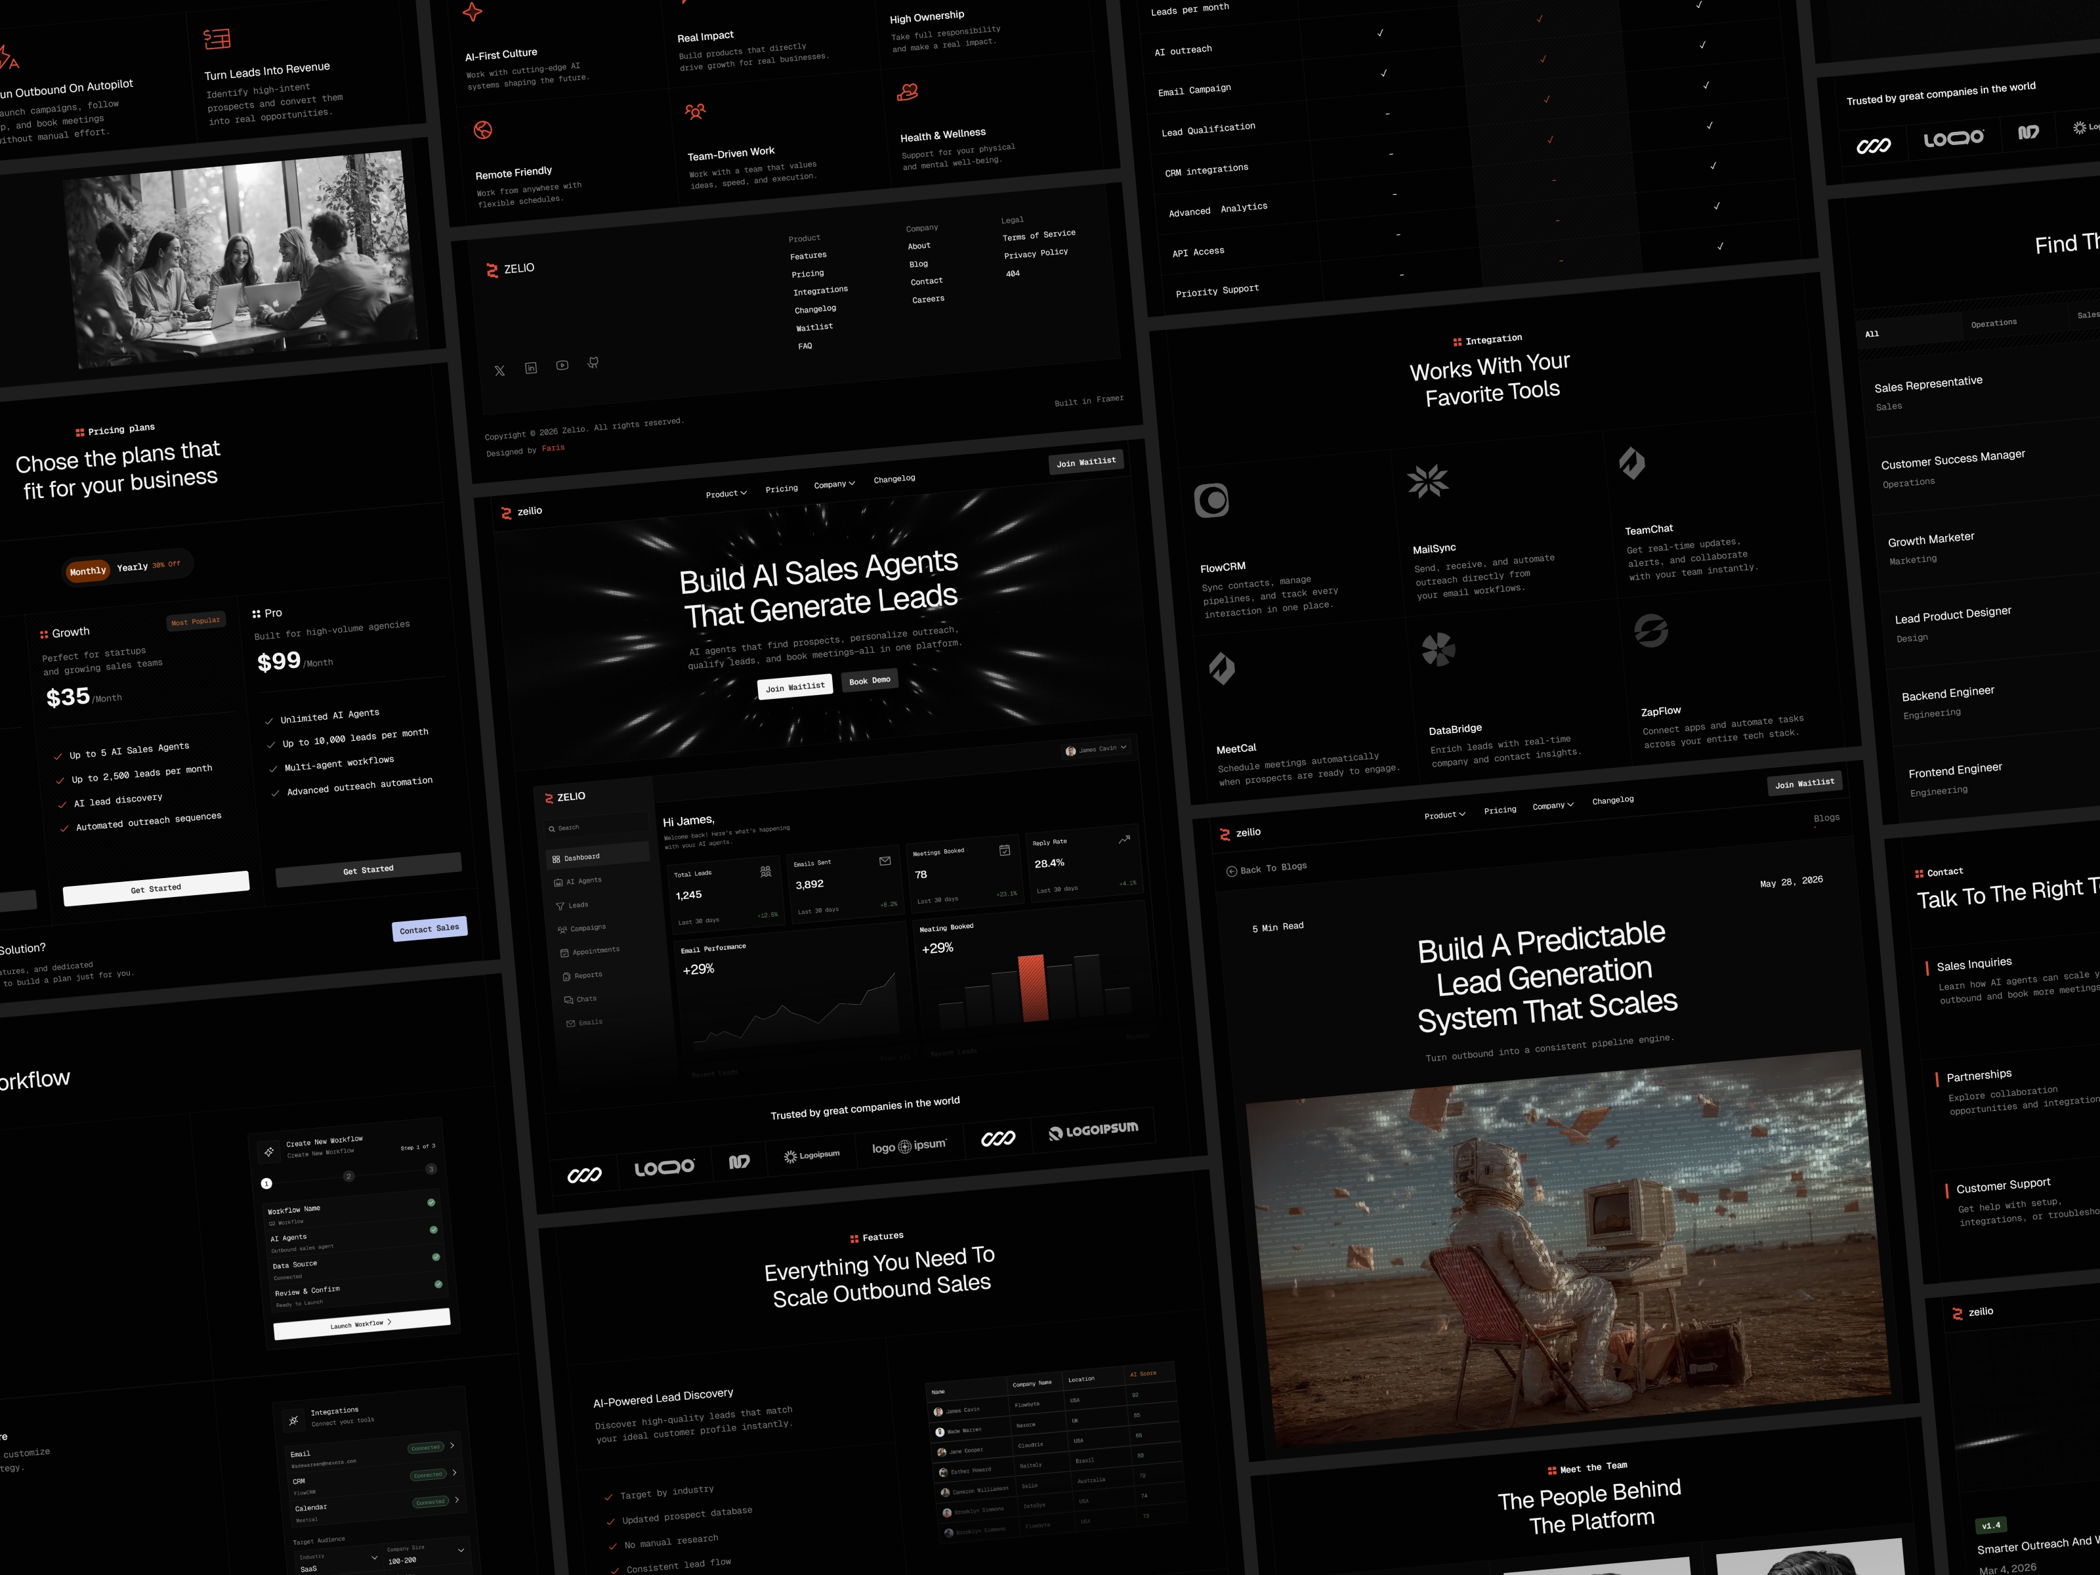The width and height of the screenshot is (2100, 1575).
Task: Click the Contact Sales button
Action: [x=429, y=929]
